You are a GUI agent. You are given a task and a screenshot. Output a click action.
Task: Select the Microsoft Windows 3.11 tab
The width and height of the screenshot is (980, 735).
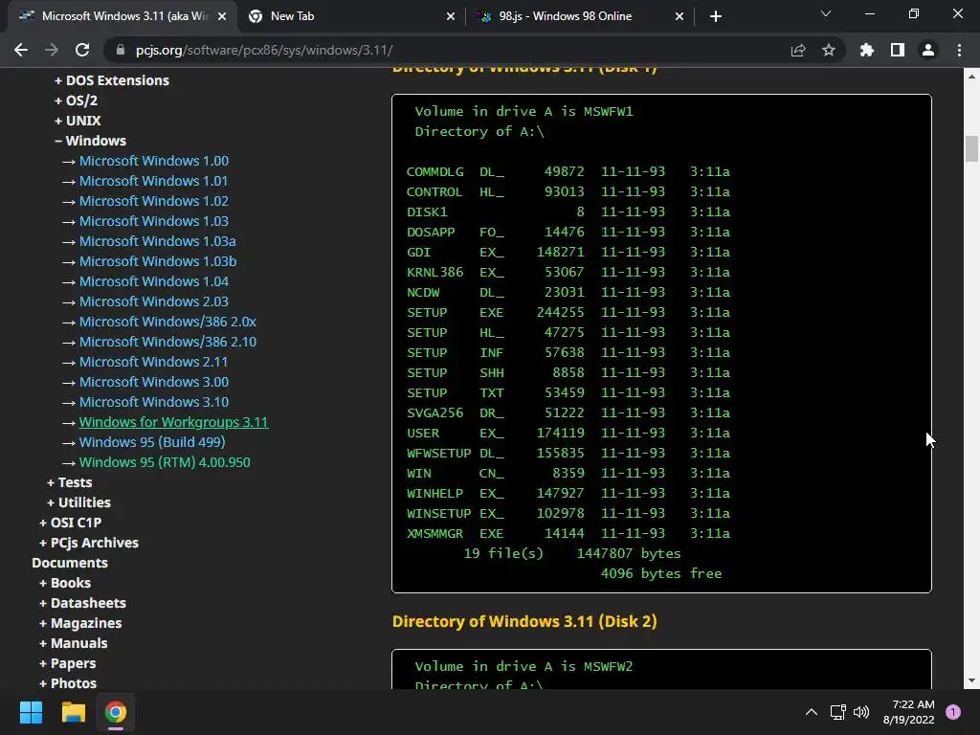(122, 16)
